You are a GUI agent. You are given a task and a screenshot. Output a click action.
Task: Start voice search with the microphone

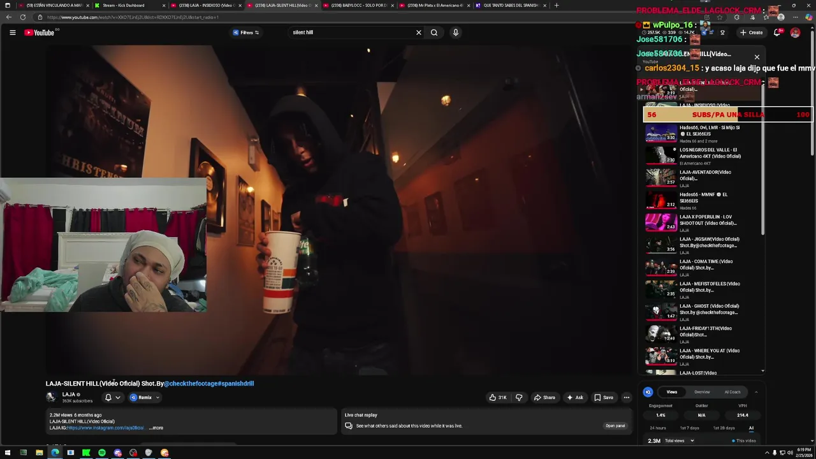point(455,33)
